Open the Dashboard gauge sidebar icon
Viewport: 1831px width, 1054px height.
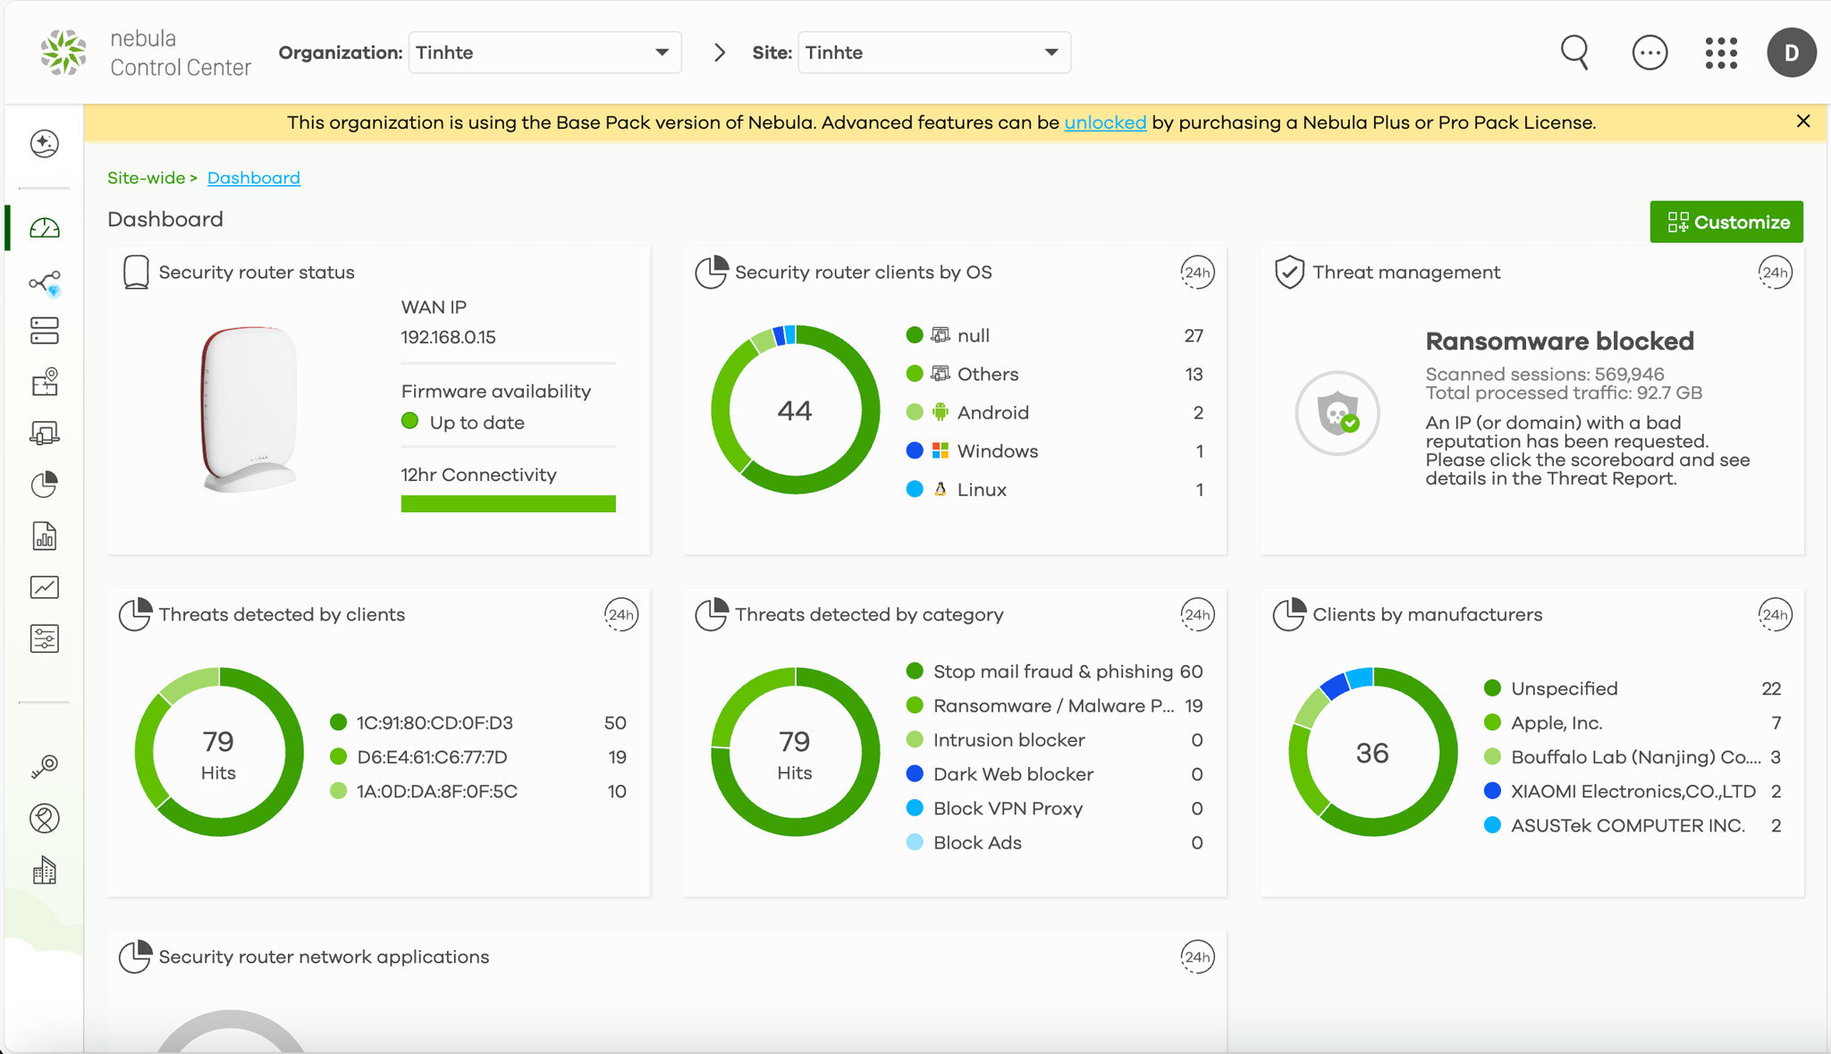click(x=45, y=229)
